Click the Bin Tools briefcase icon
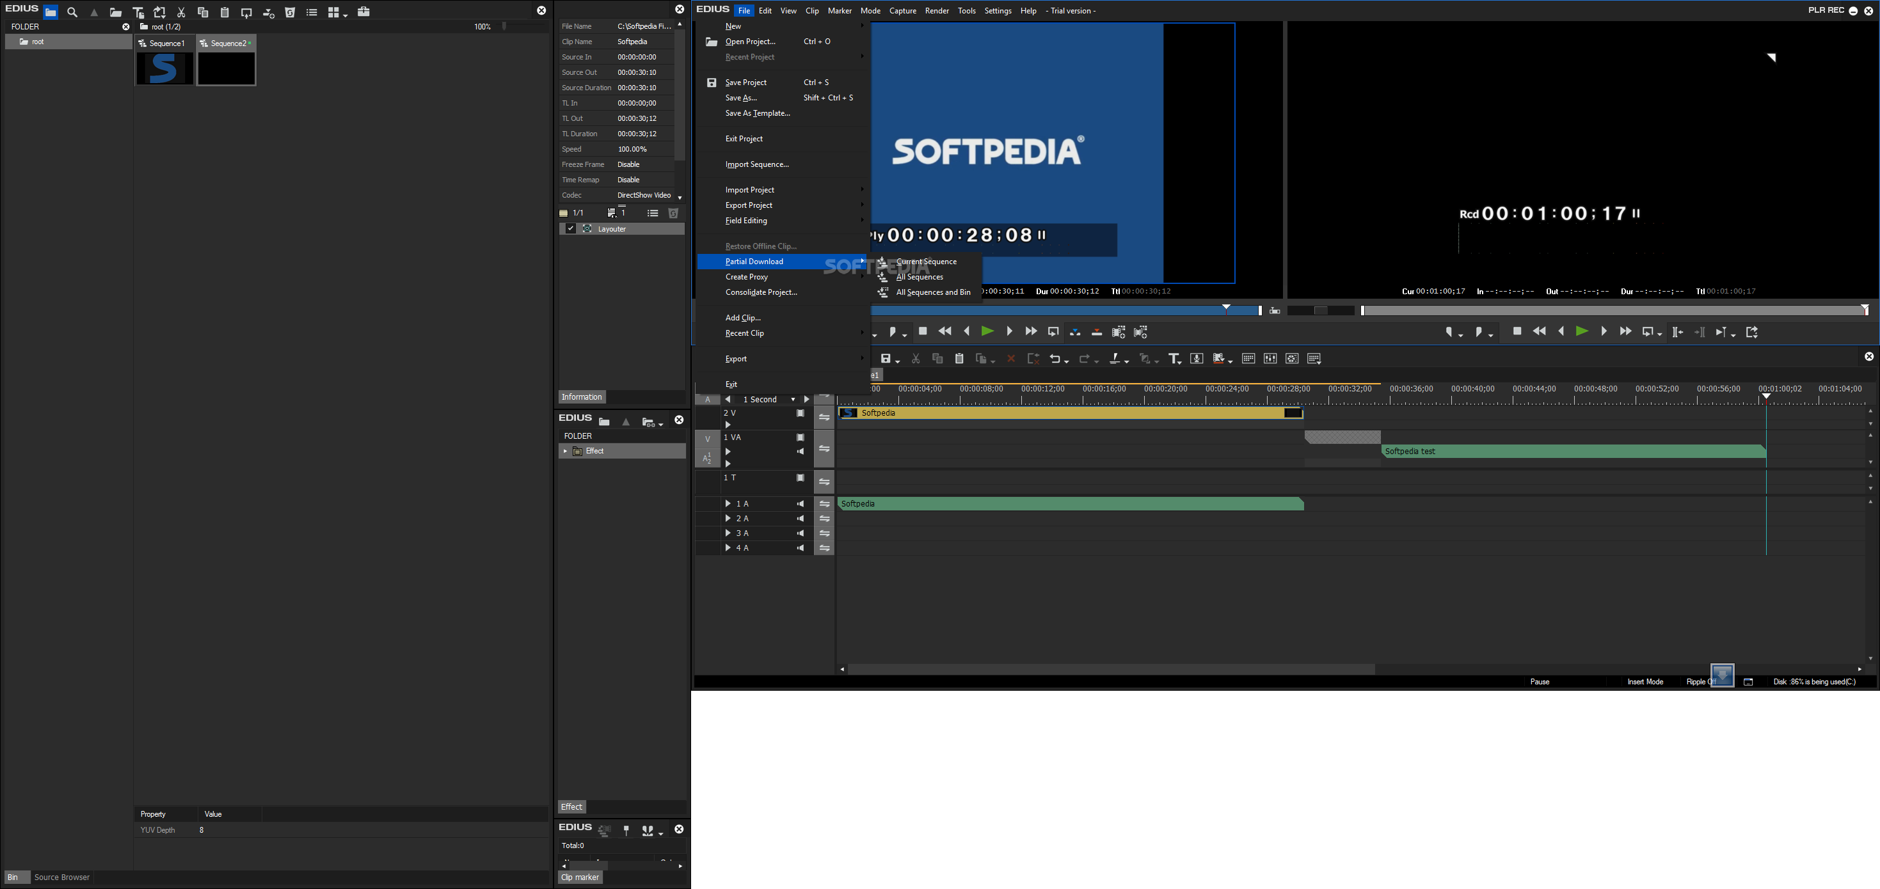The image size is (1880, 889). 363,12
